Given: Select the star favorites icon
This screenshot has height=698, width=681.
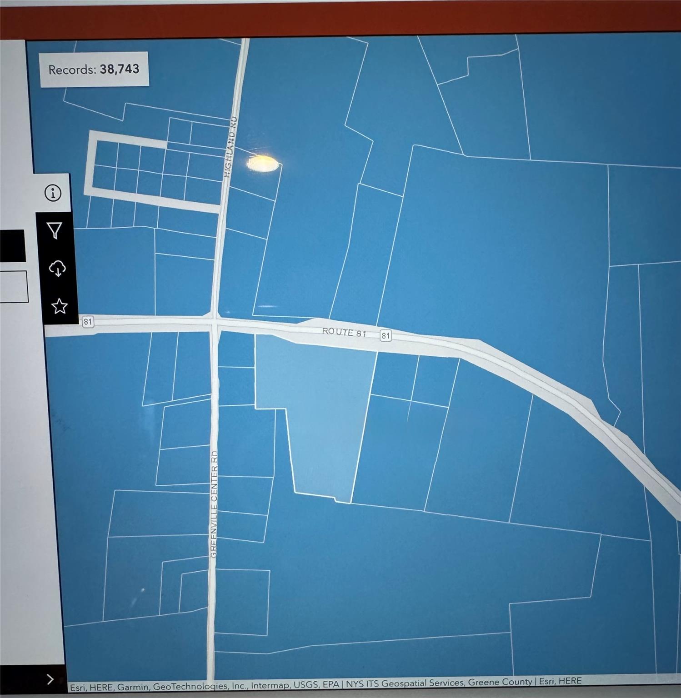Looking at the screenshot, I should (x=59, y=306).
